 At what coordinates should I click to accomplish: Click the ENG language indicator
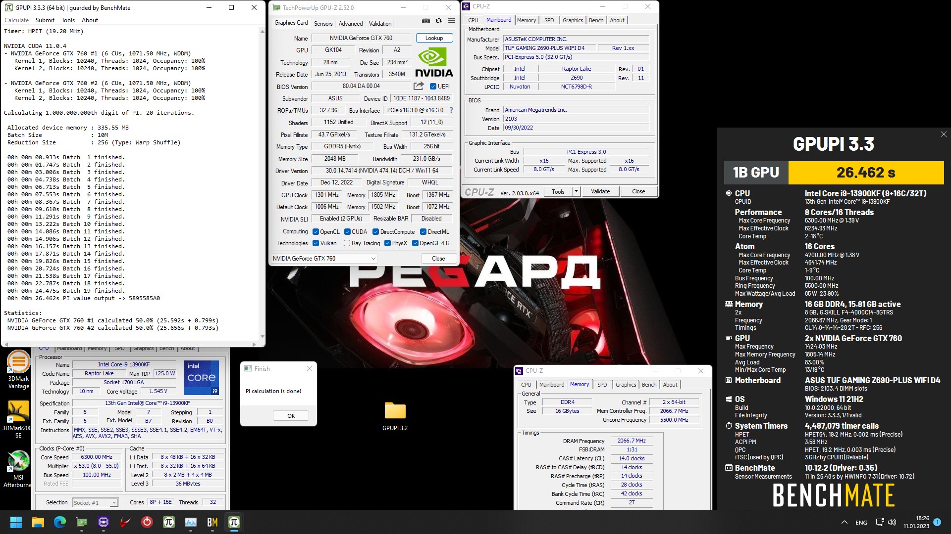point(861,522)
